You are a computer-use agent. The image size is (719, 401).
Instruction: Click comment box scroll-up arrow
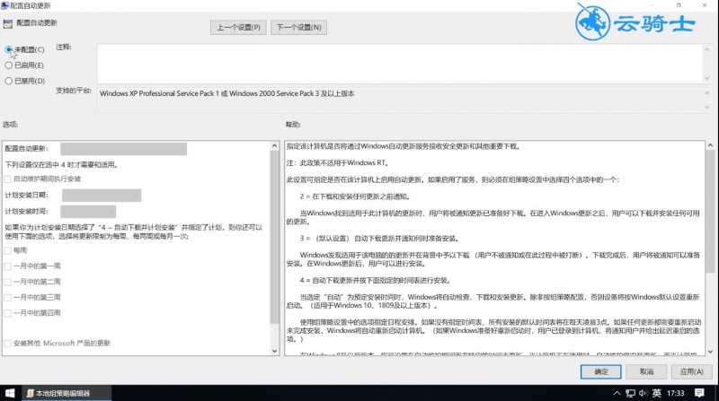[x=706, y=49]
